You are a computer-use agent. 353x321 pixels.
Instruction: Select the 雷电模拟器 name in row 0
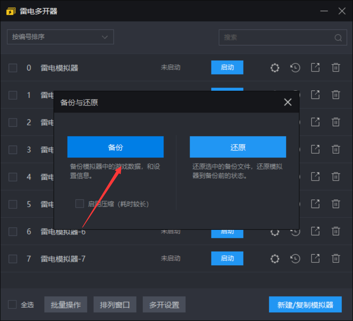tap(59, 68)
